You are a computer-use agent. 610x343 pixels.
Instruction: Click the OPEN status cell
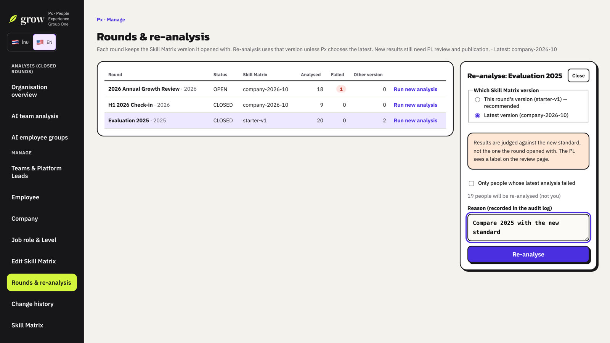coord(220,89)
